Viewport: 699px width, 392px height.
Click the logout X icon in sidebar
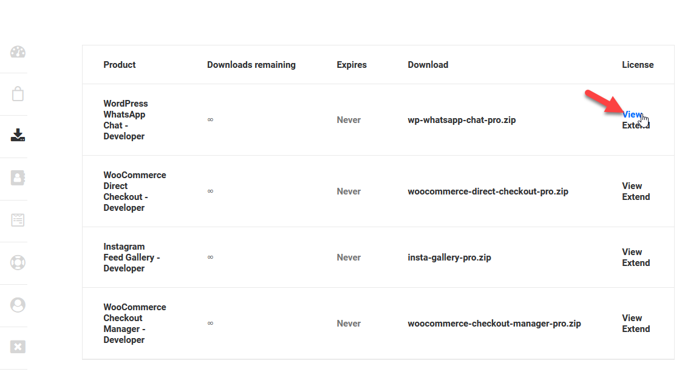(x=18, y=347)
